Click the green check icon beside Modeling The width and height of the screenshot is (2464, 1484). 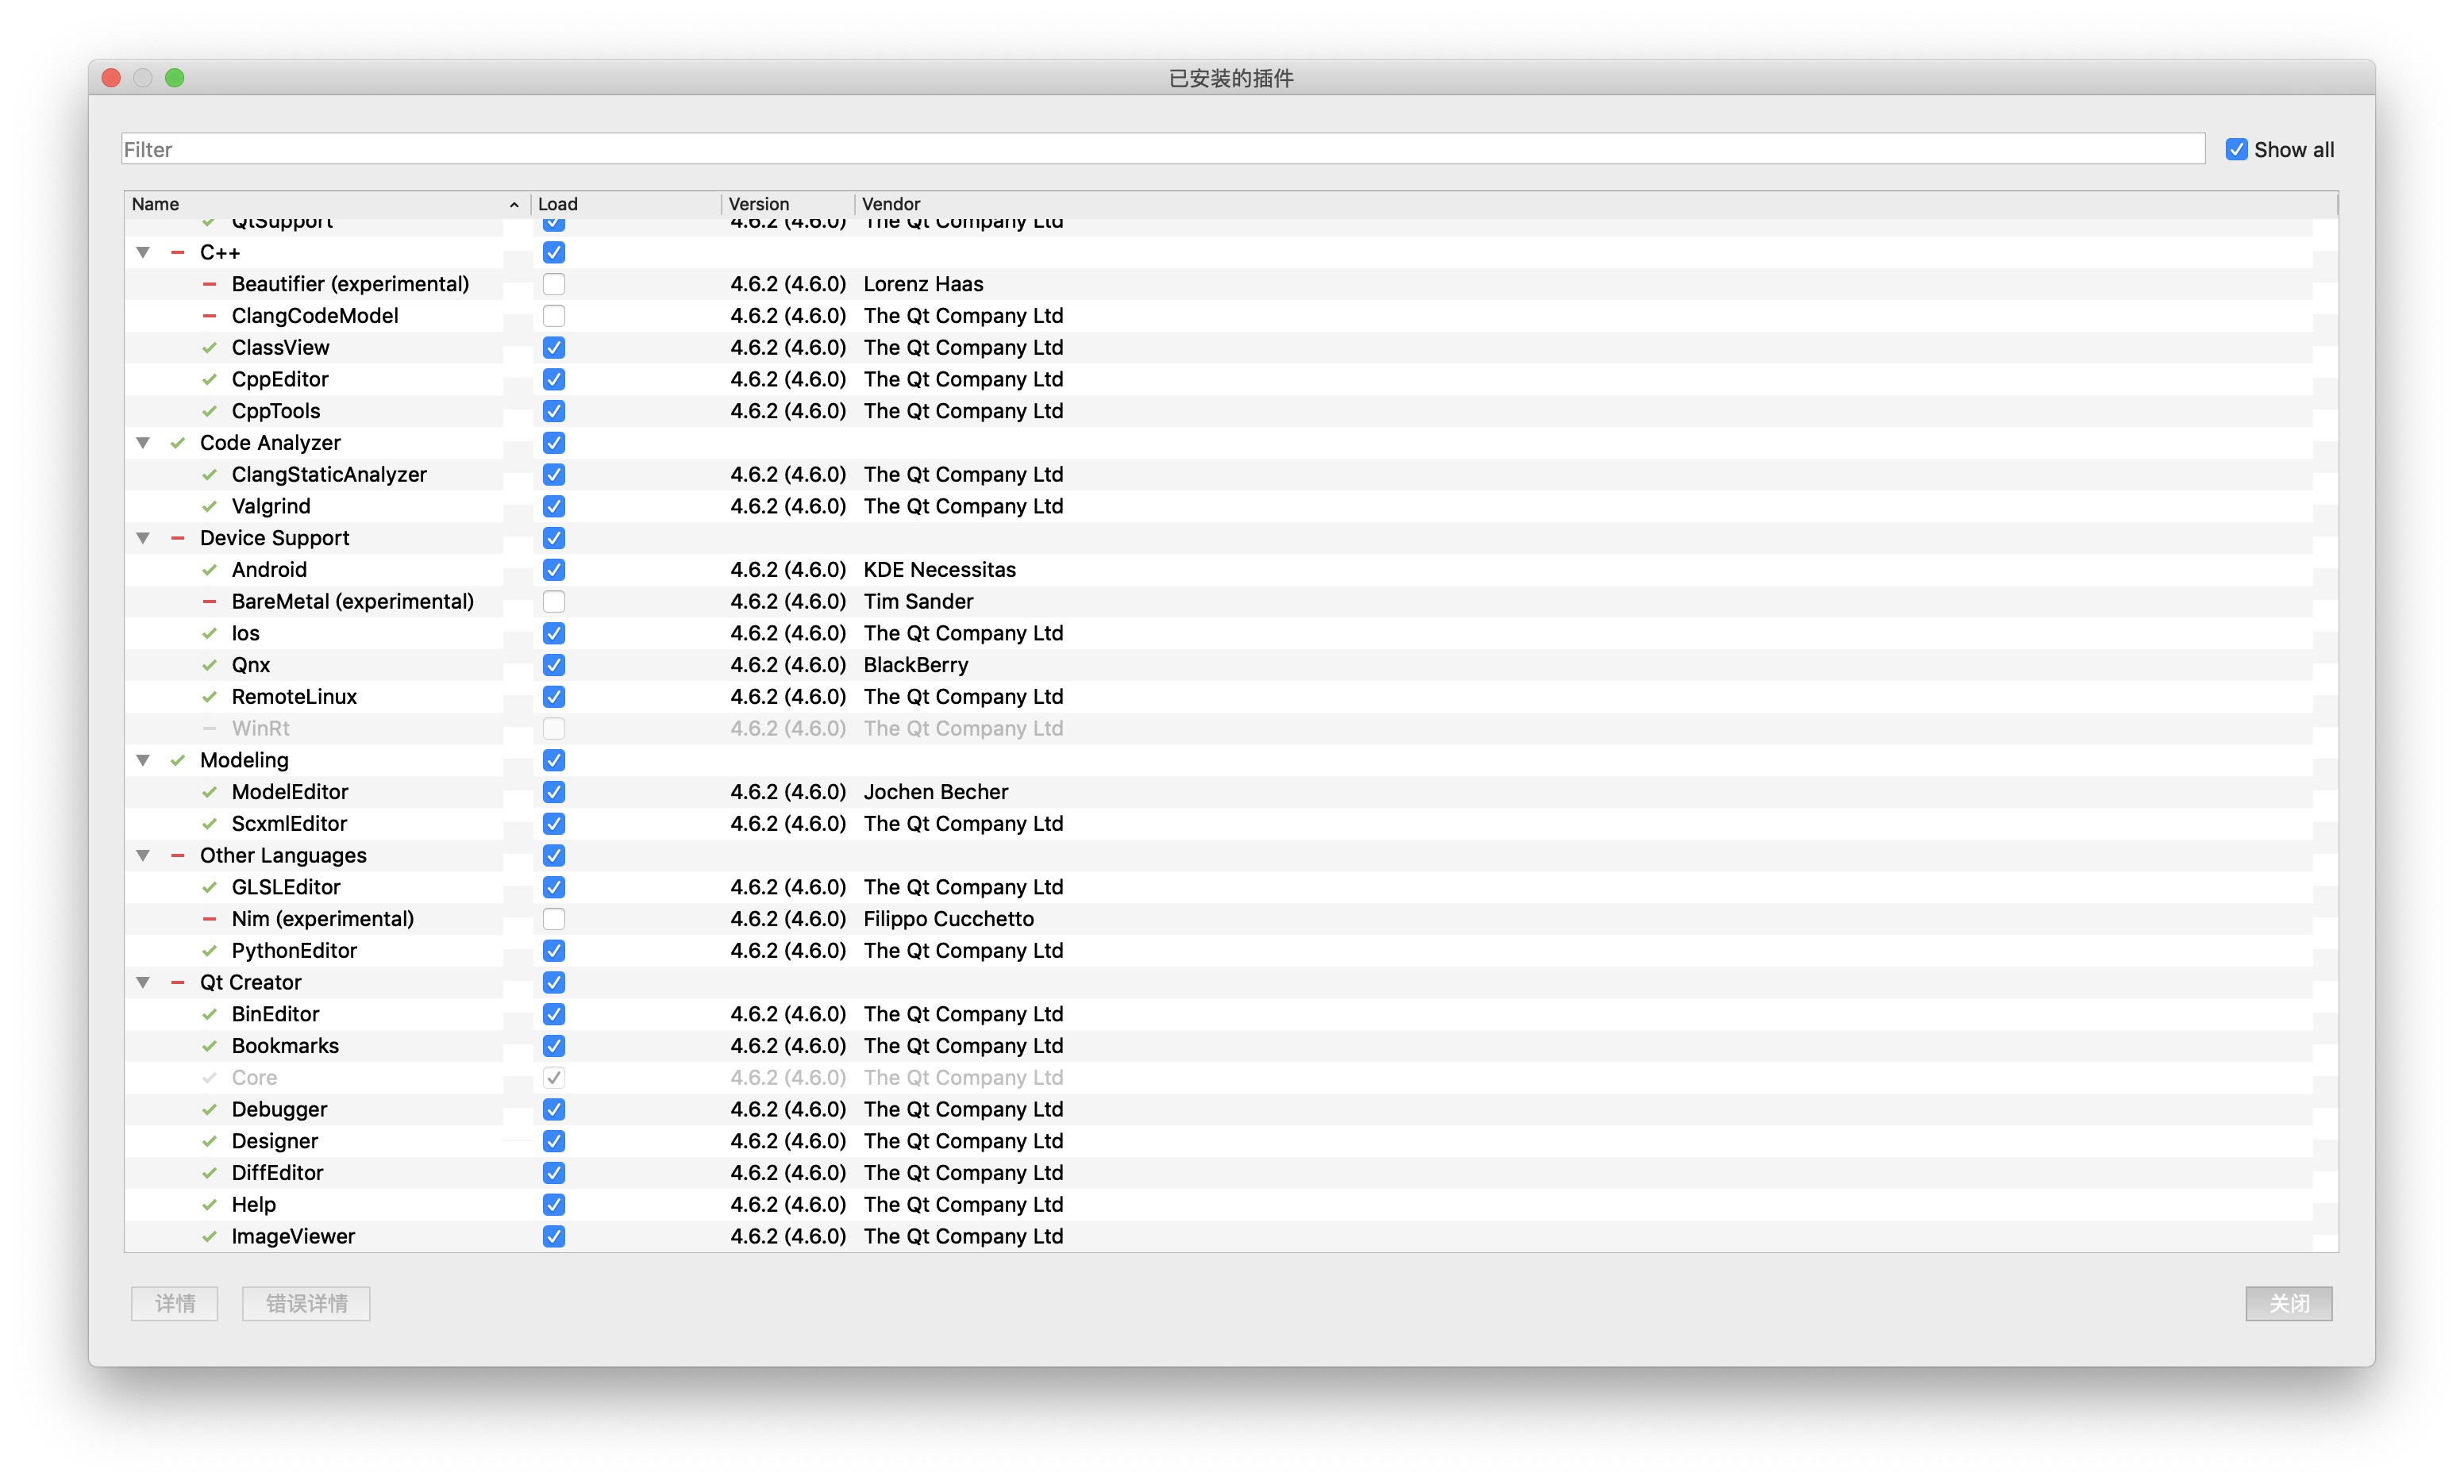pos(177,761)
